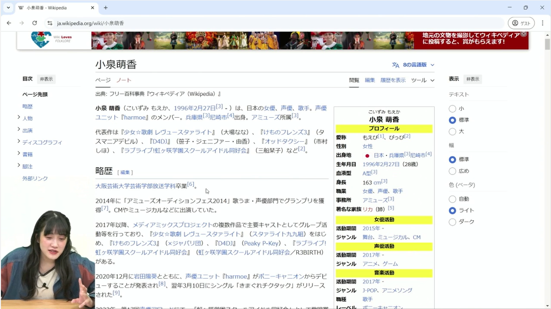Open the 女性 link in infobox
Image resolution: width=551 pixels, height=309 pixels.
[367, 146]
